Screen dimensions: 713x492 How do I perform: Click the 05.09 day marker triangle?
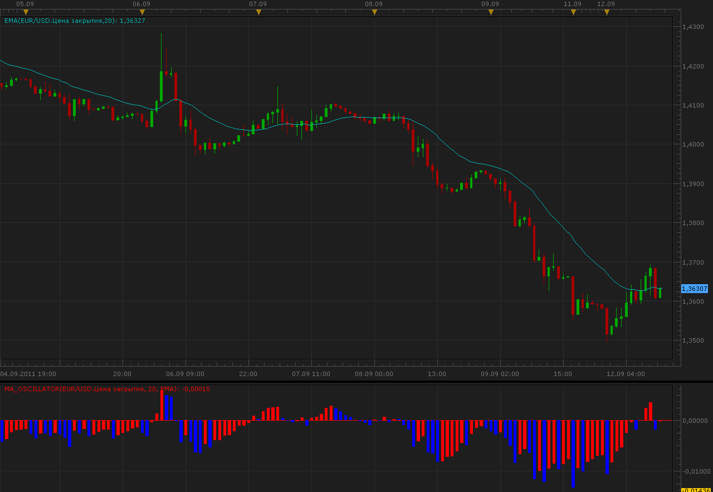26,12
